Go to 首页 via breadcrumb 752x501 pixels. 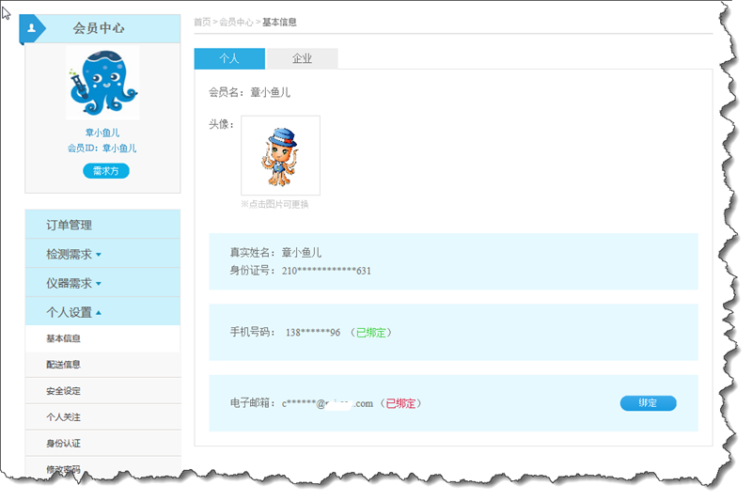(201, 22)
